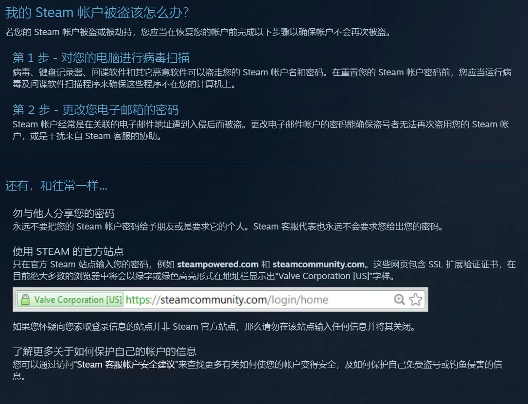Click heading "第 1 步 - 对您的电脑进行病毒扫描"

click(101, 58)
